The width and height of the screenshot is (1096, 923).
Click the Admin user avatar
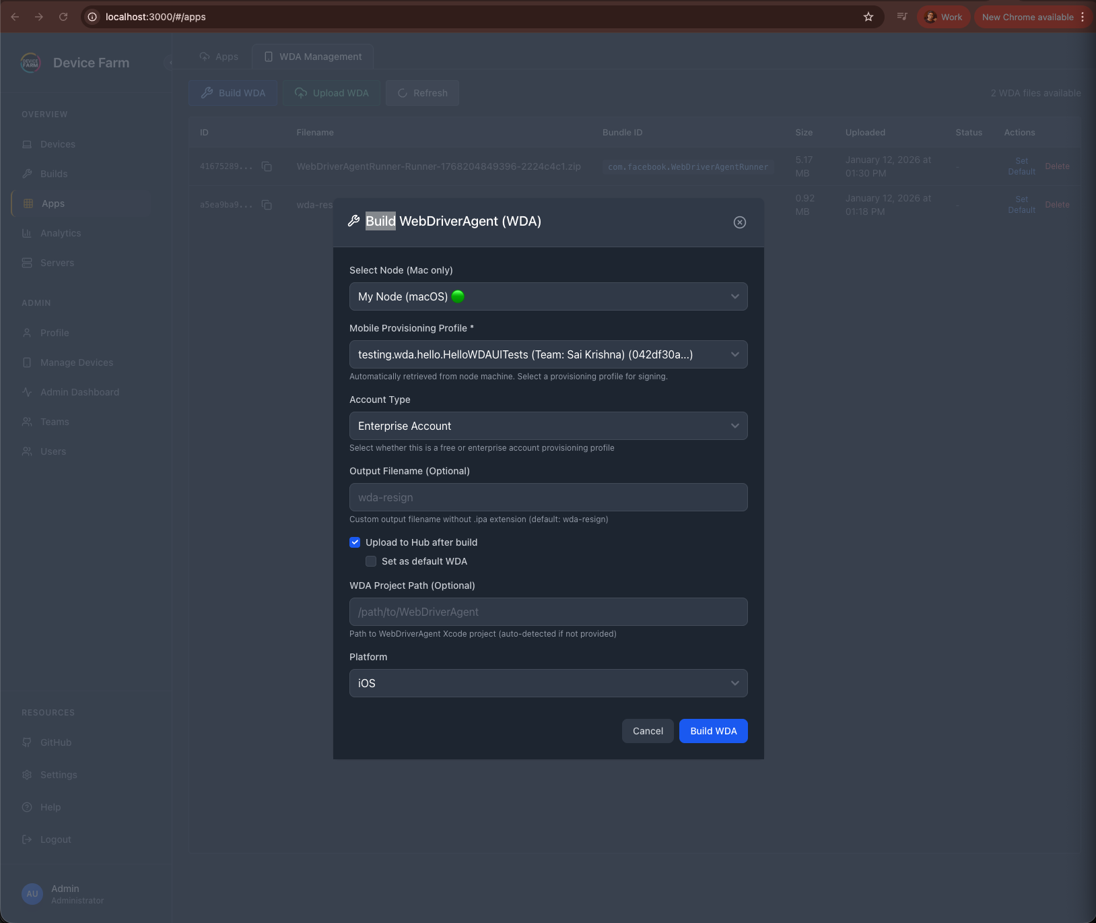pos(32,894)
